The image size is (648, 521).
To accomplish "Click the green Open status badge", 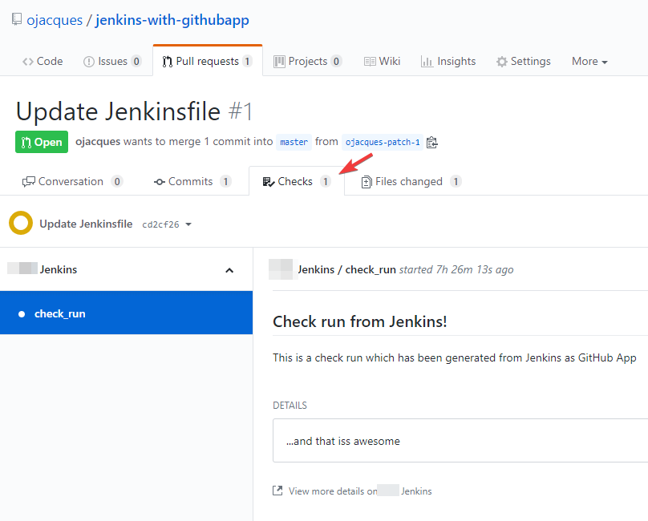I will tap(42, 142).
